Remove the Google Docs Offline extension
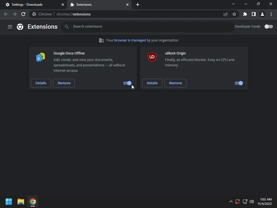The image size is (277, 208). click(x=64, y=83)
